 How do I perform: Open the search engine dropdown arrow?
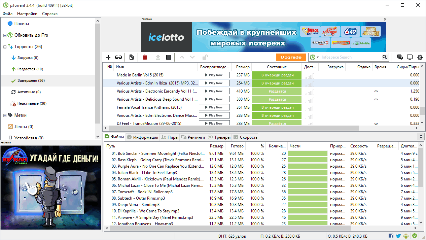pos(318,58)
